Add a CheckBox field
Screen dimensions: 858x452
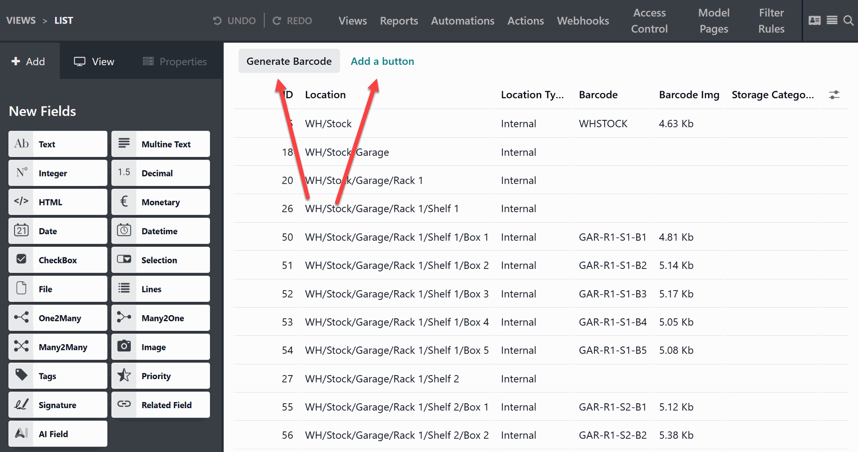coord(58,260)
